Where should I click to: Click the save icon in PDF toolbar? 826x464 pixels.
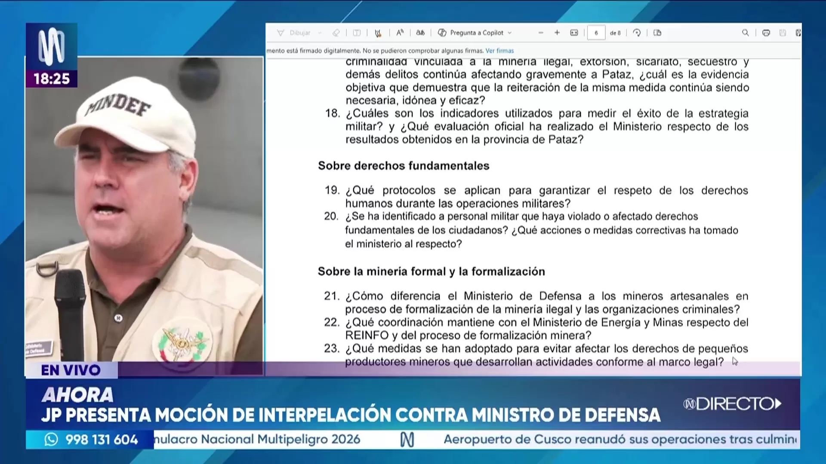783,33
